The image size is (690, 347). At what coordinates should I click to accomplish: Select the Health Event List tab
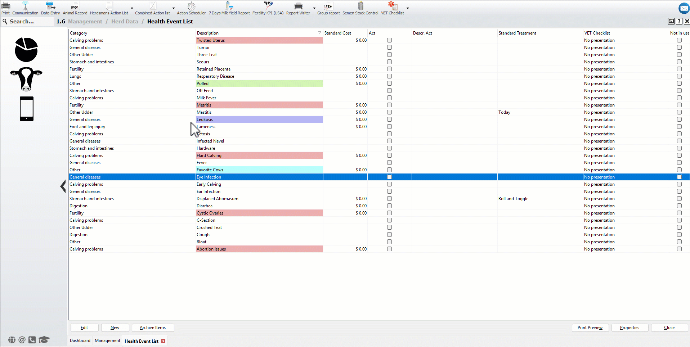pos(142,341)
